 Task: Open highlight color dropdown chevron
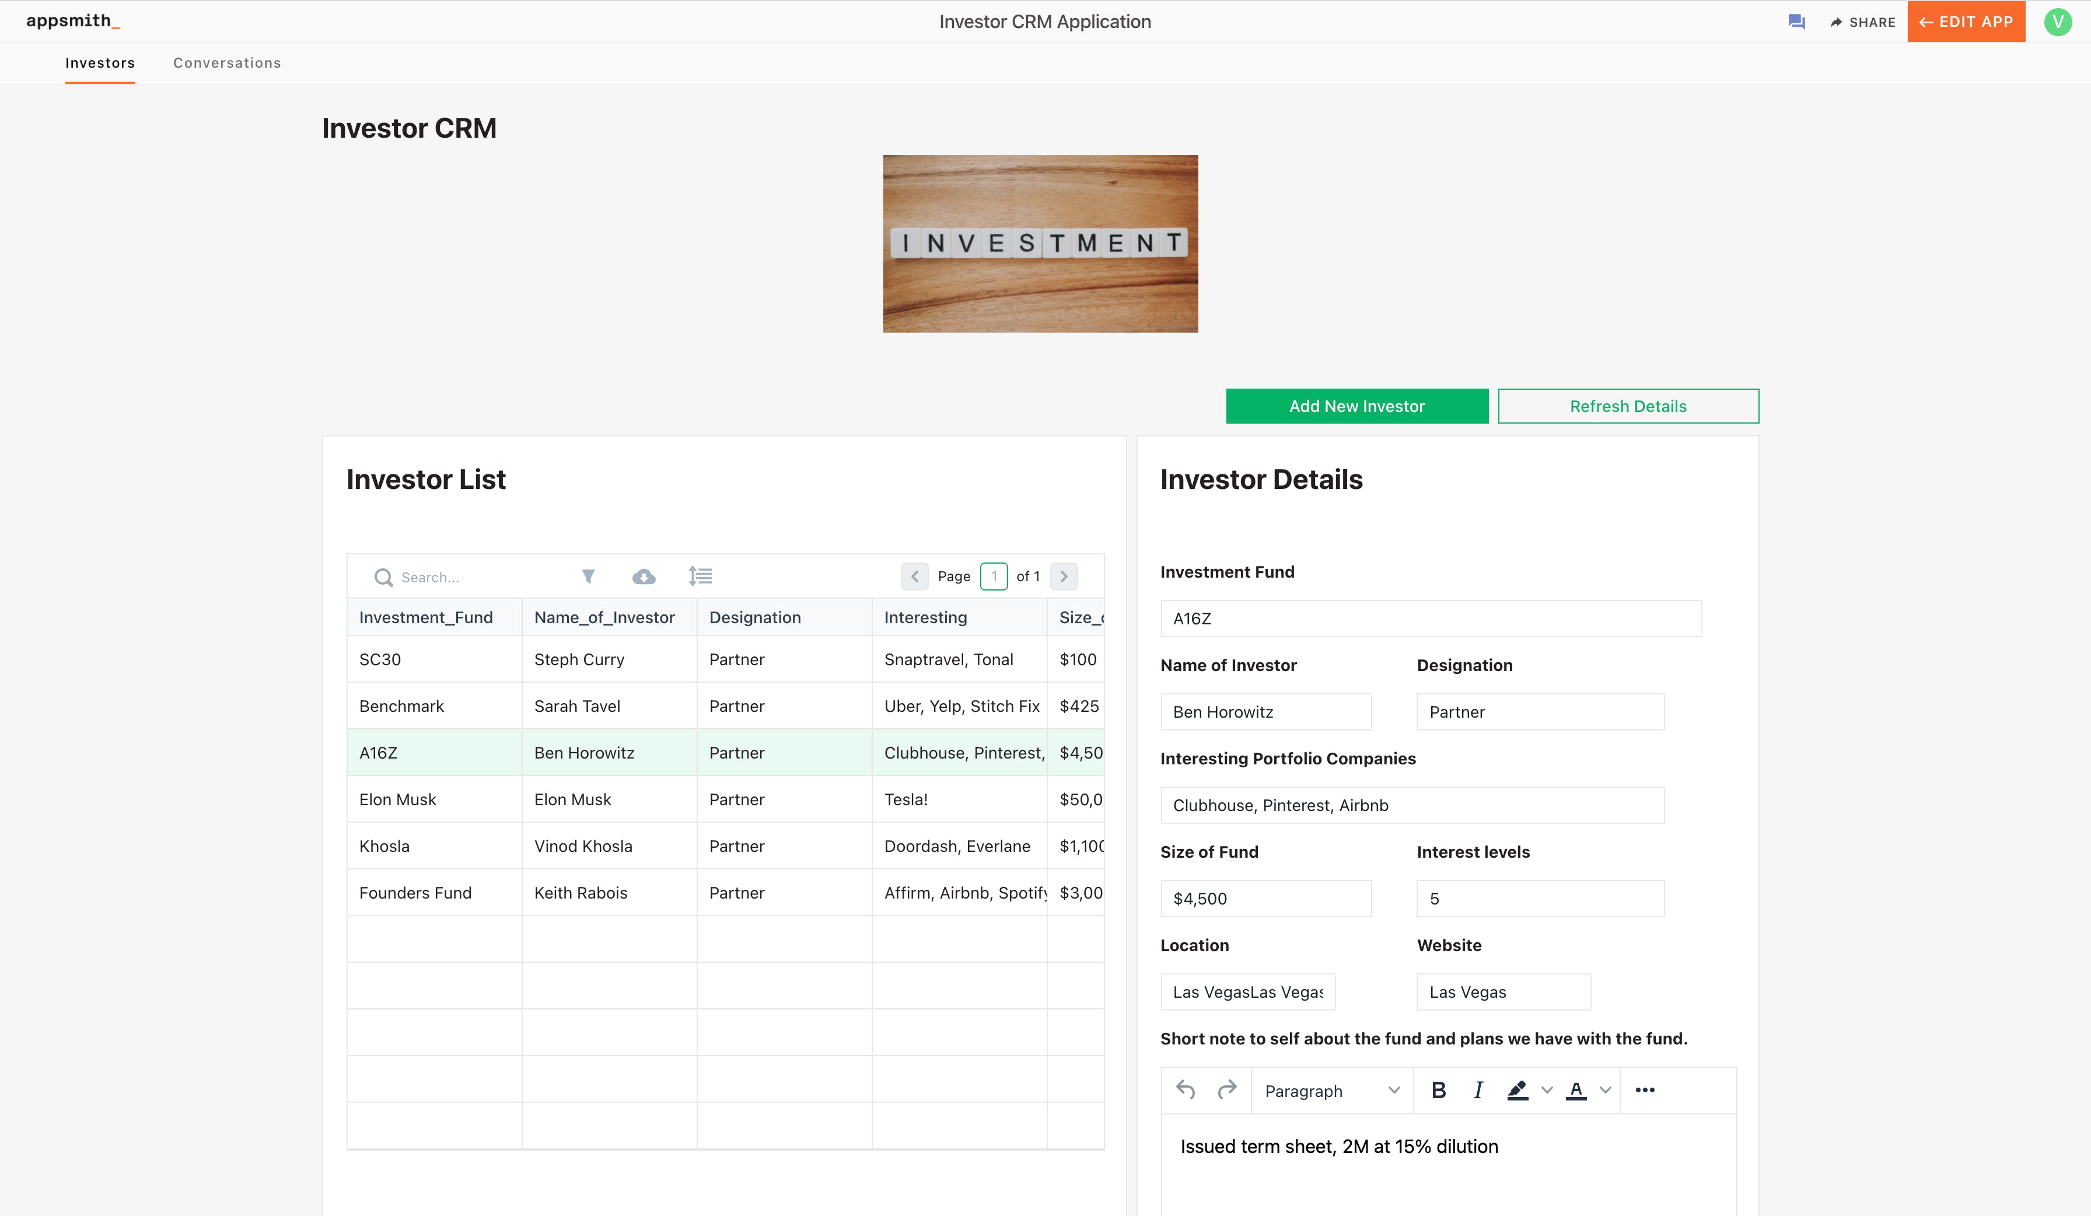(1547, 1090)
